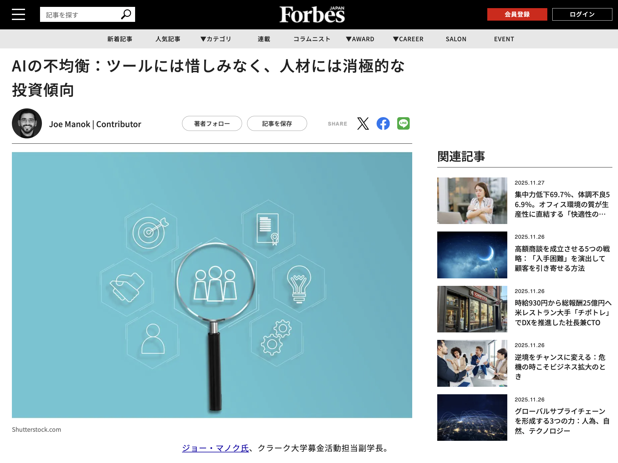Click the magnifier search icon
The height and width of the screenshot is (463, 618).
click(x=126, y=14)
